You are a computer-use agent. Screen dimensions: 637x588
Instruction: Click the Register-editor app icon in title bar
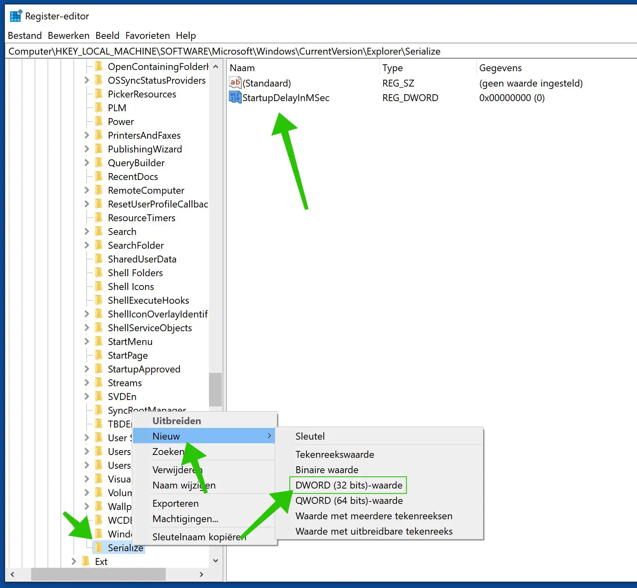[15, 16]
